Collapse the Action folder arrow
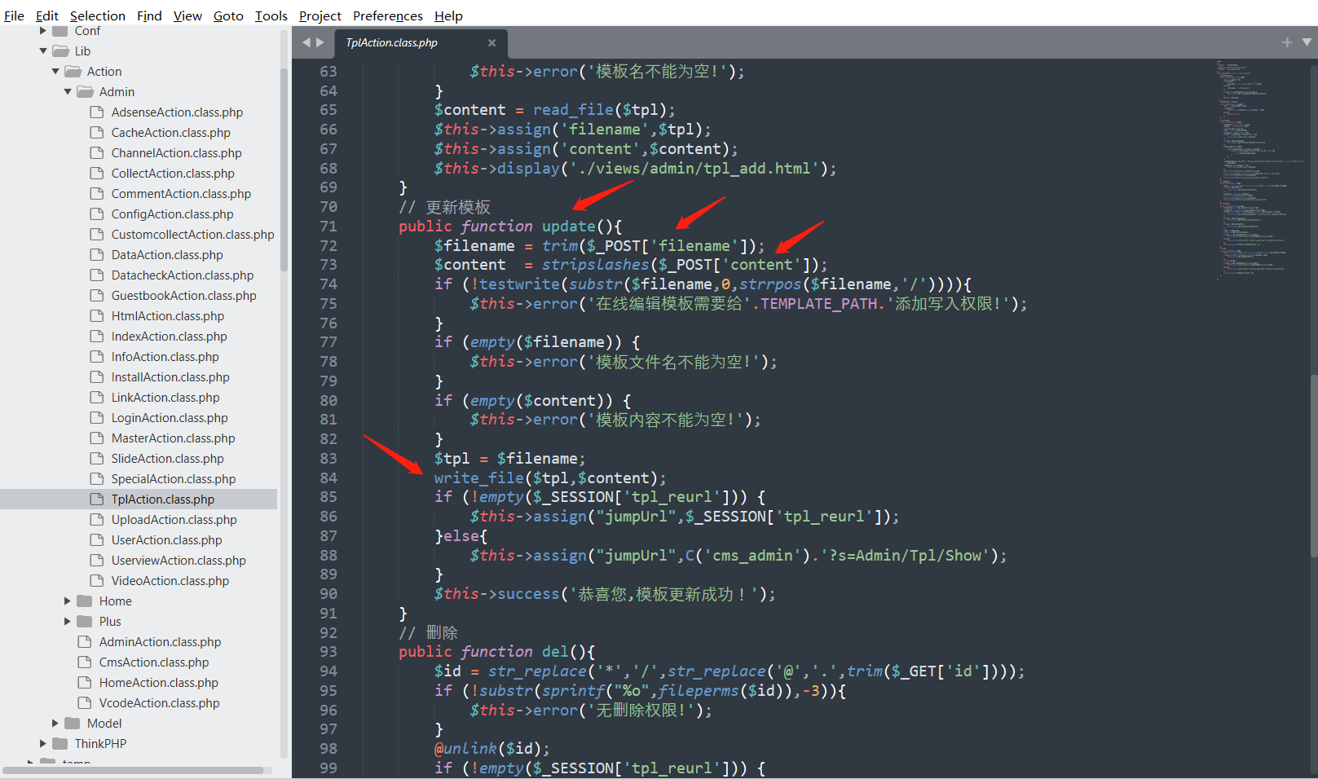 [55, 72]
